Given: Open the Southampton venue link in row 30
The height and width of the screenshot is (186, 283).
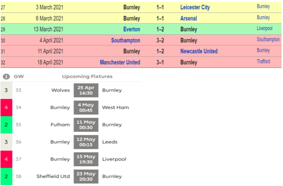Looking at the screenshot, I should click(x=268, y=39).
